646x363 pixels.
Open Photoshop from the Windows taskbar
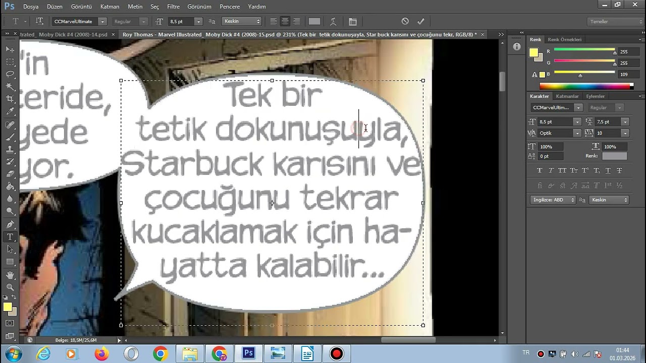click(248, 353)
